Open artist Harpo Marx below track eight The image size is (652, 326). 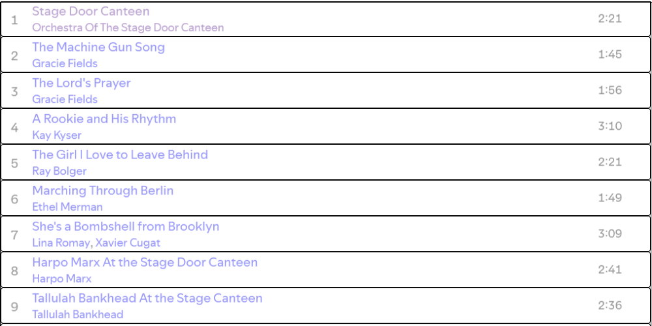tap(62, 279)
